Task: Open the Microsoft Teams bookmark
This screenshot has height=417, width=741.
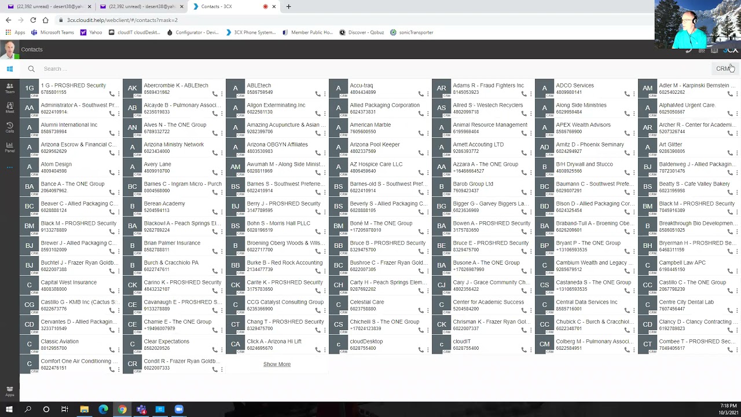Action: point(53,32)
